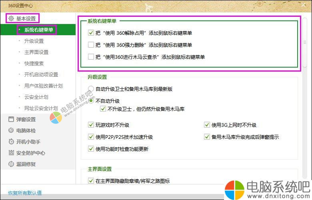Screen dimensions: 312x200
Task: Click the vertical scrollbar of settings panel
Action: (x=305, y=48)
